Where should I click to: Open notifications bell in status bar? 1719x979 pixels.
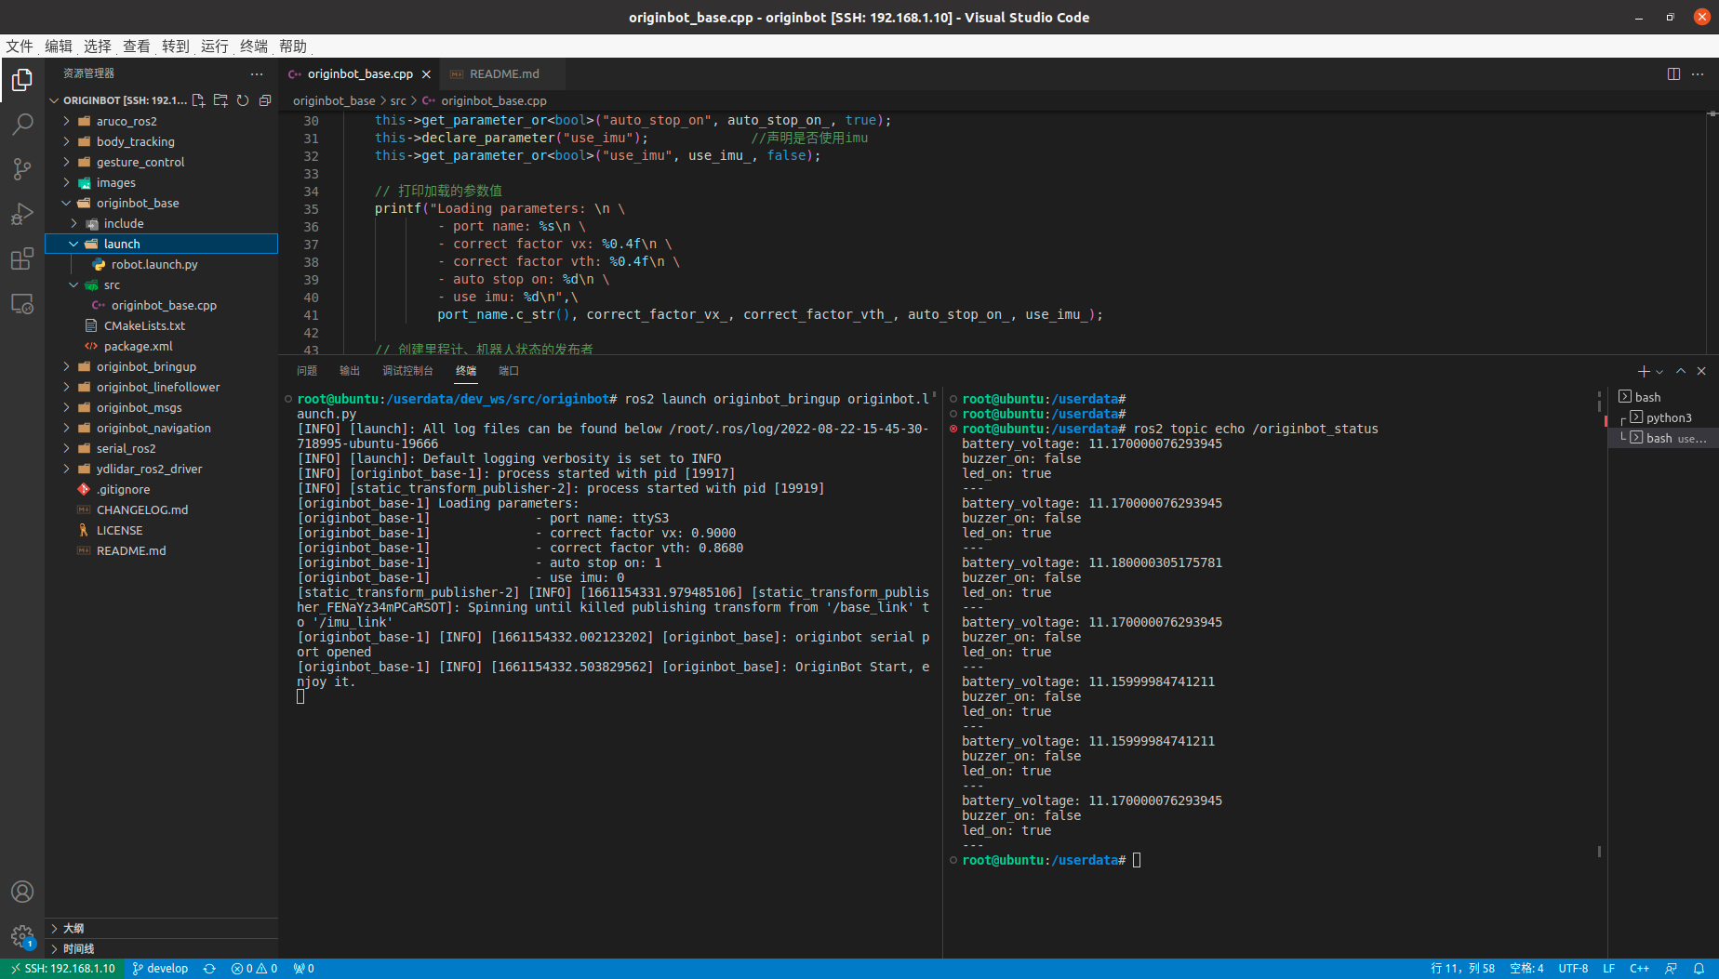[x=1699, y=968]
